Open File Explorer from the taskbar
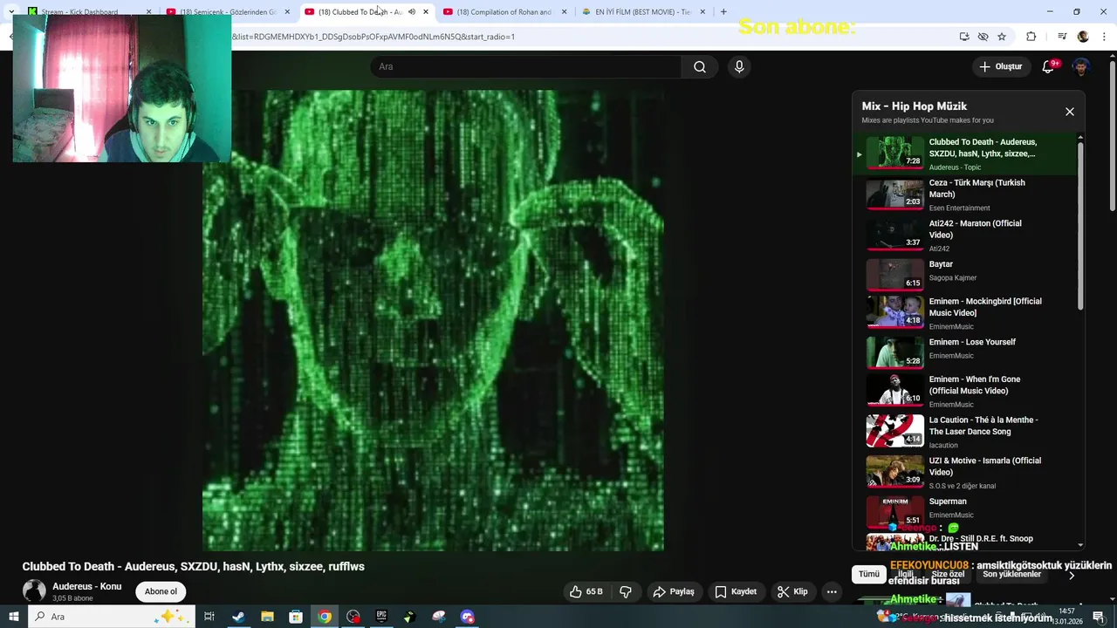Image resolution: width=1117 pixels, height=628 pixels. pos(267,617)
